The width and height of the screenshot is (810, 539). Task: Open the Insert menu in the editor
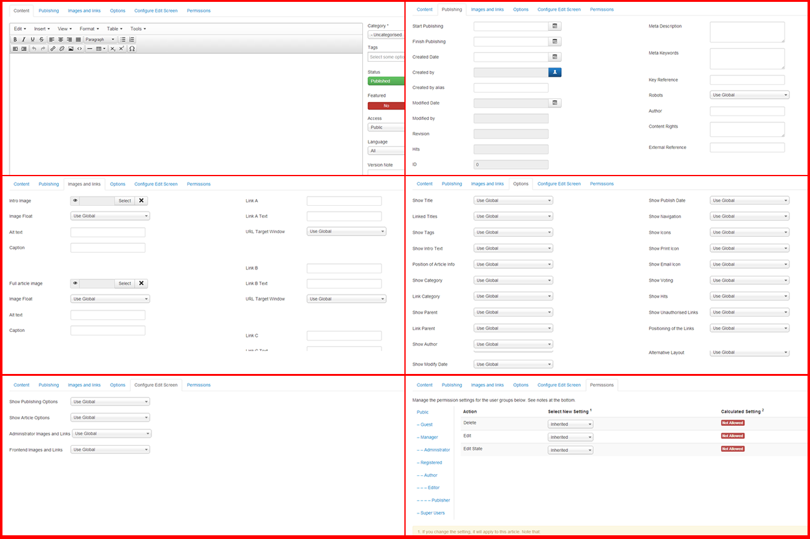(41, 29)
